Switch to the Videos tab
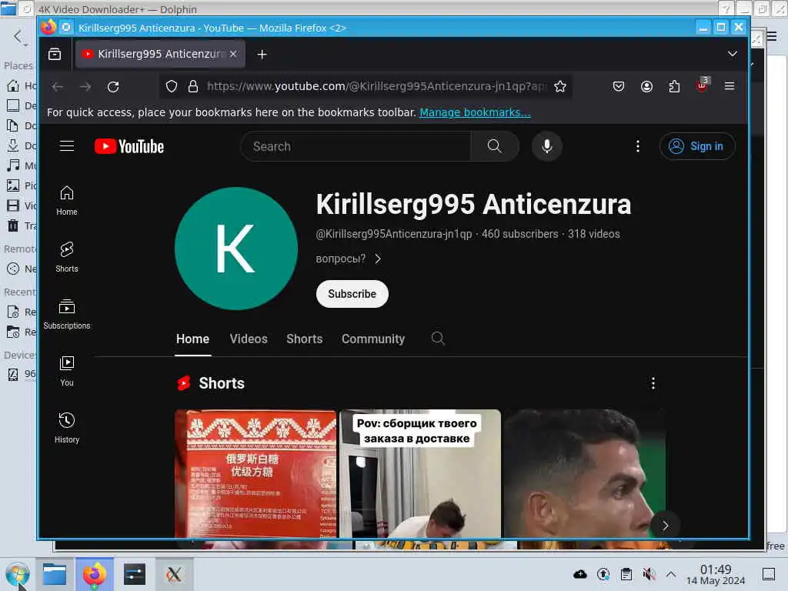This screenshot has height=591, width=788. pos(249,339)
